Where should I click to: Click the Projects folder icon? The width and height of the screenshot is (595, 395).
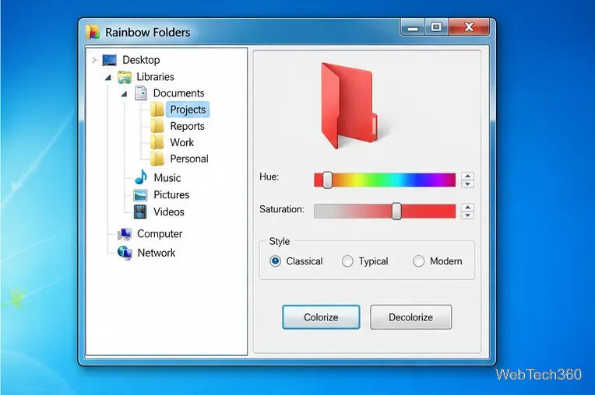(157, 110)
